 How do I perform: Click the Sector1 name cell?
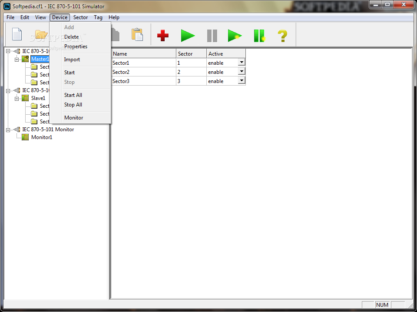[x=144, y=63]
